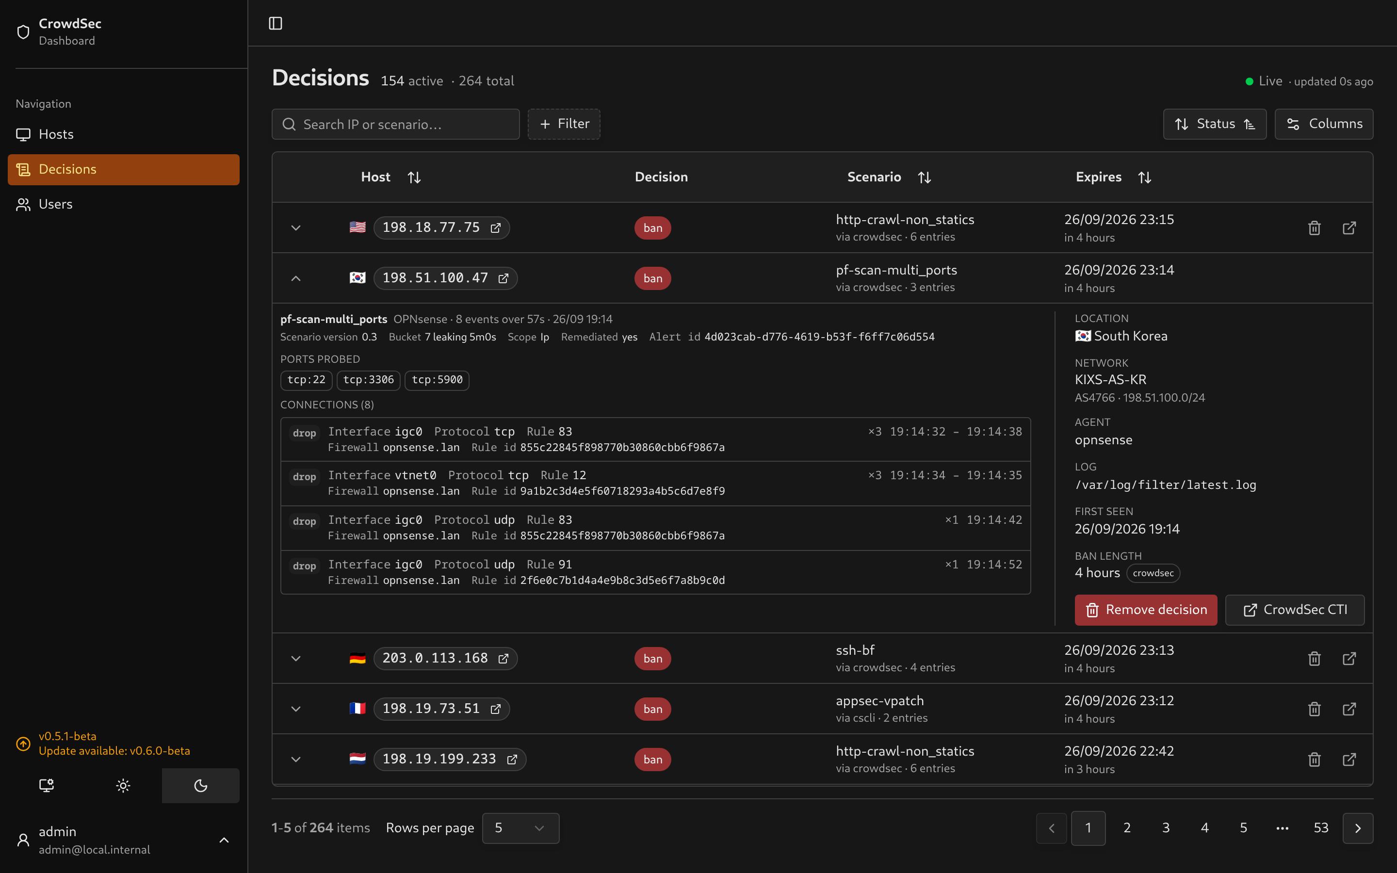
Task: Click the CrowdSec shield logo
Action: 23,32
